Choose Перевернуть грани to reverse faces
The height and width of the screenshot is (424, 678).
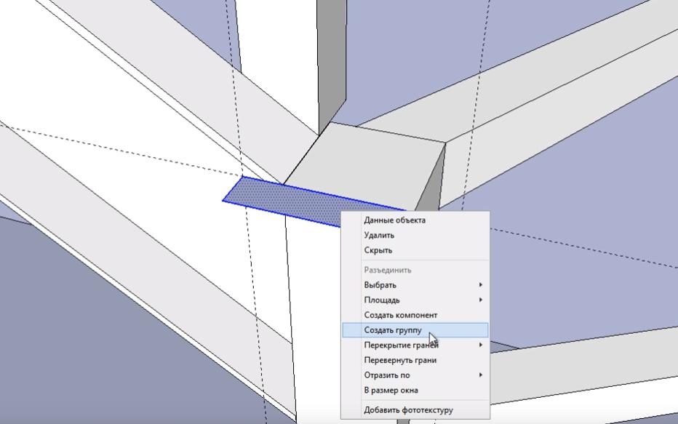(400, 360)
